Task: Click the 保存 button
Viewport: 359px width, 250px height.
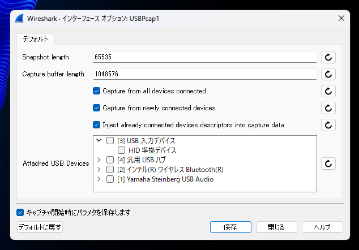Action: click(x=230, y=227)
